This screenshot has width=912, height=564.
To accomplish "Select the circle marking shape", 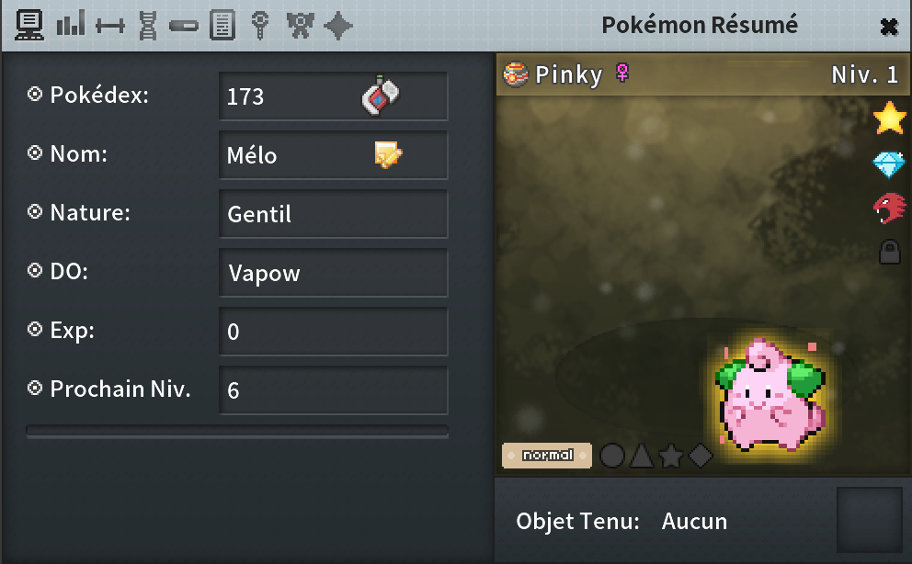I will point(612,456).
